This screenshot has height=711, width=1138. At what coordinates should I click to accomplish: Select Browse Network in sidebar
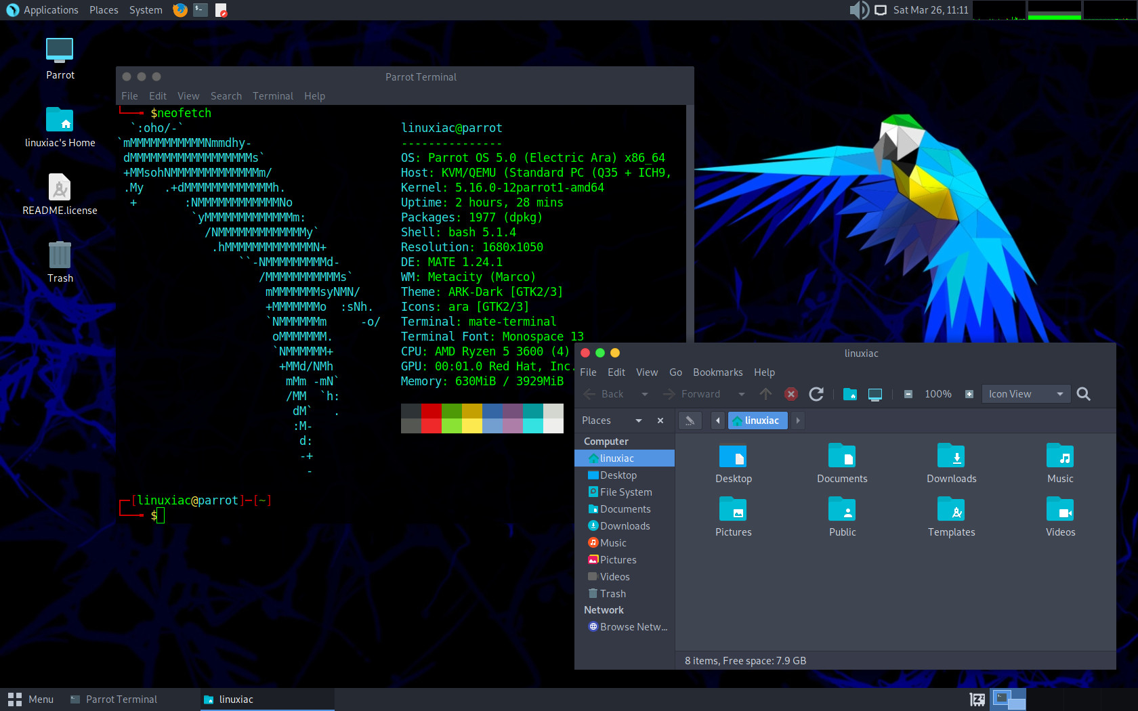click(625, 627)
